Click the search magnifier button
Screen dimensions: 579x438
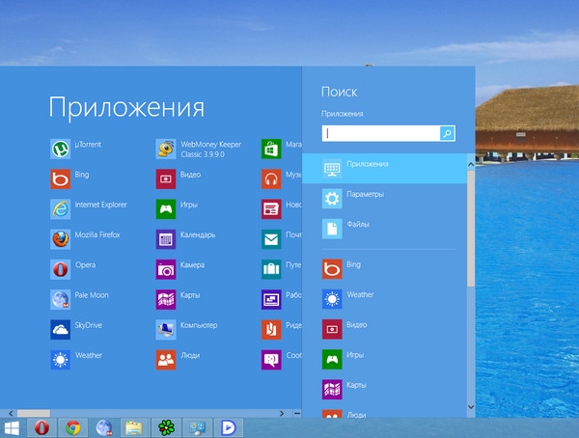[447, 134]
